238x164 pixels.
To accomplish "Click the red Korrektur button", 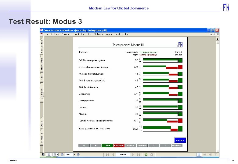I will pos(119,145).
